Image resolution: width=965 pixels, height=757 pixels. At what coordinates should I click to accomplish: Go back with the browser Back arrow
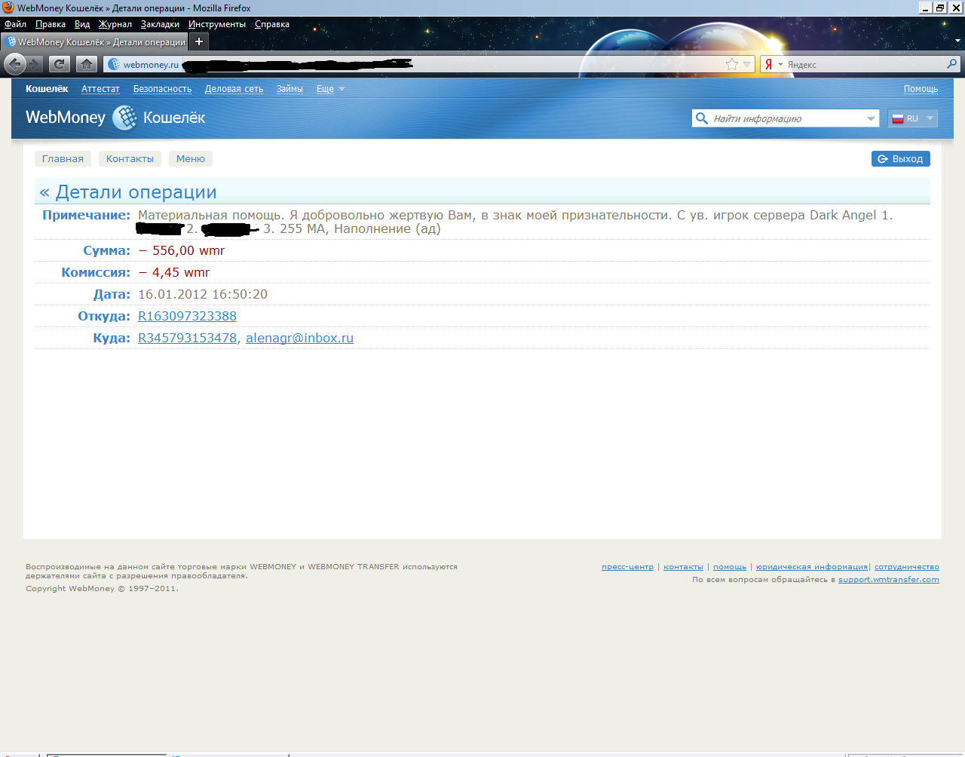click(x=15, y=64)
